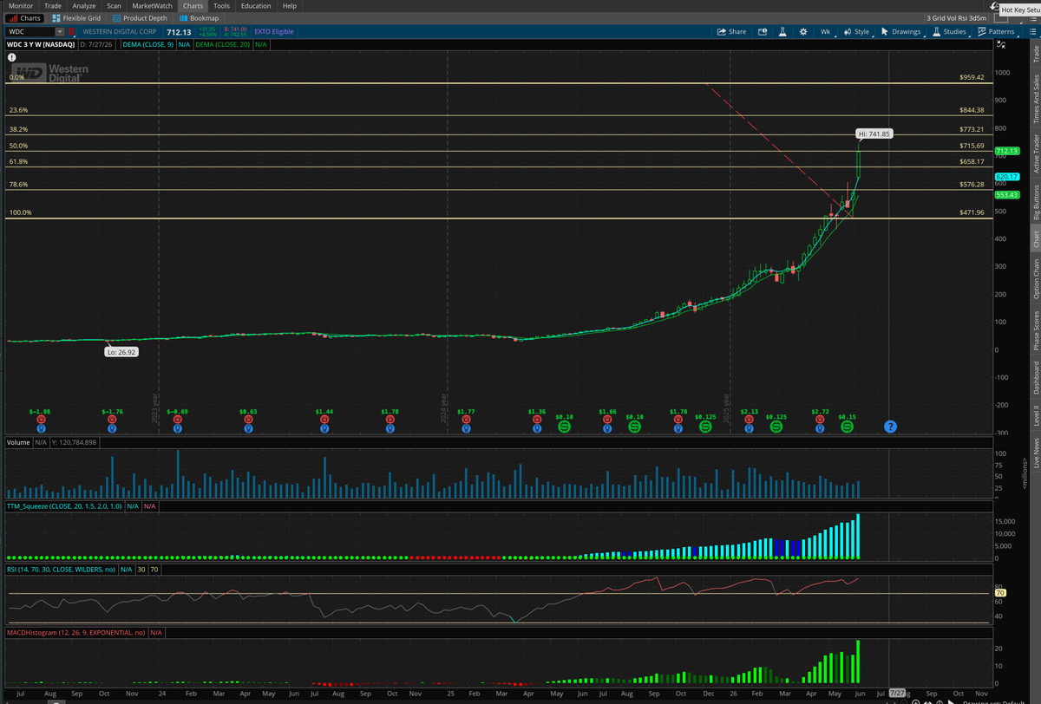Viewport: 1041px width, 704px height.
Task: Select the Charts sub-tab
Action: pyautogui.click(x=24, y=17)
